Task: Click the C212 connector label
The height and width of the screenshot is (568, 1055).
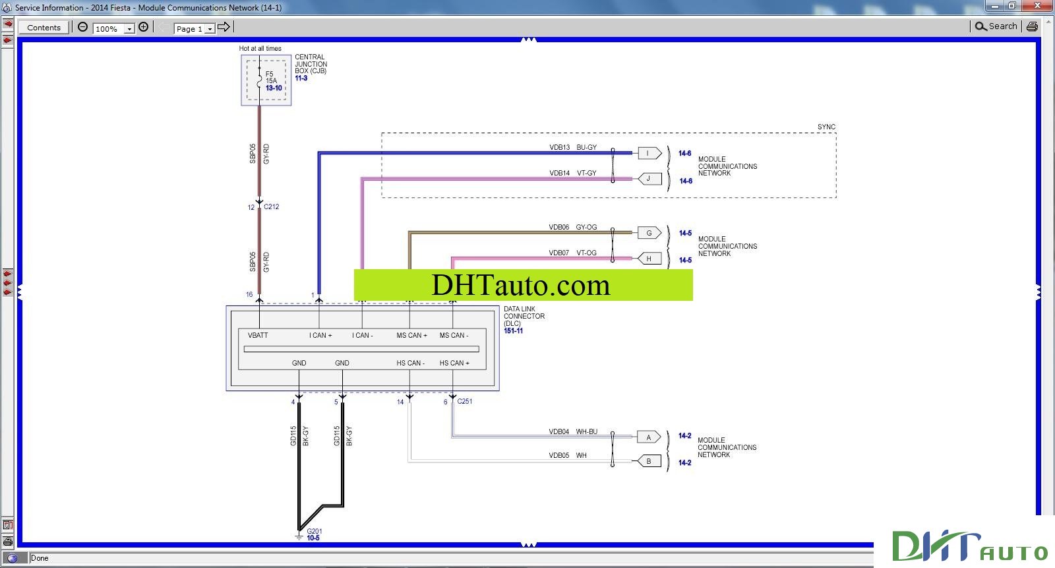Action: pyautogui.click(x=271, y=206)
